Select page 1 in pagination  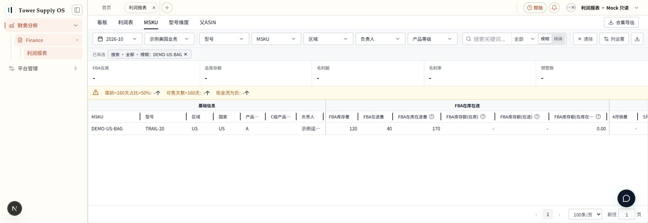tap(548, 215)
